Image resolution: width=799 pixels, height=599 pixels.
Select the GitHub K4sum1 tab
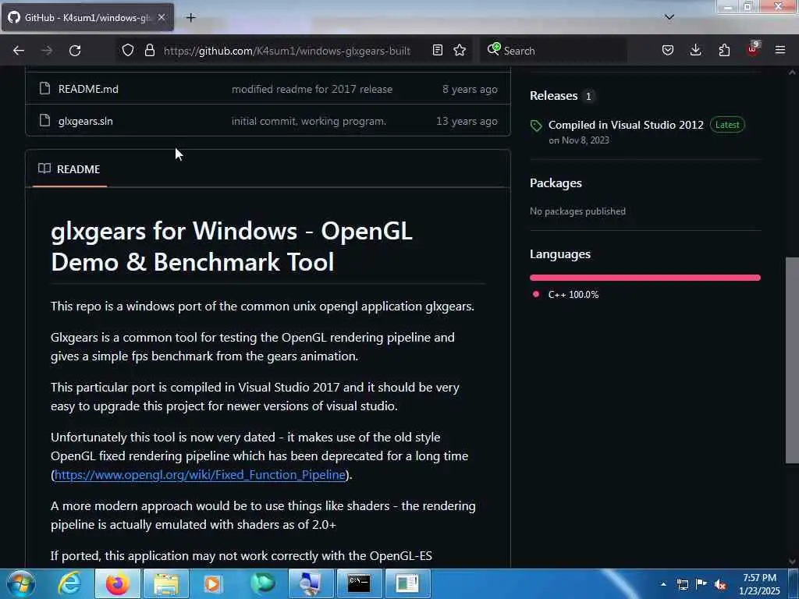coord(87,18)
